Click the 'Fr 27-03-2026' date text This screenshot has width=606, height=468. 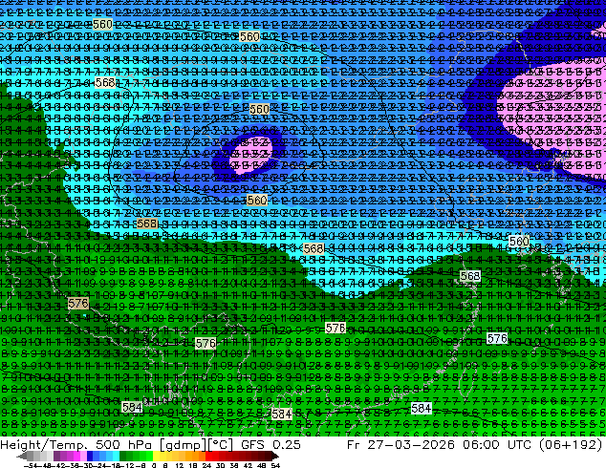[x=400, y=444]
